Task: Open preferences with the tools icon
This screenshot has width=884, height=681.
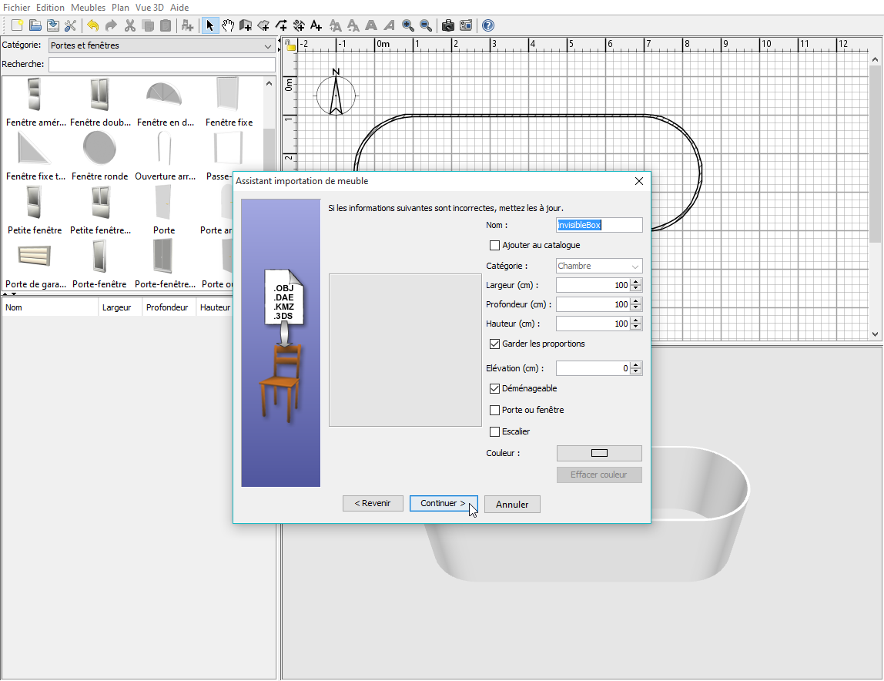Action: click(x=71, y=25)
